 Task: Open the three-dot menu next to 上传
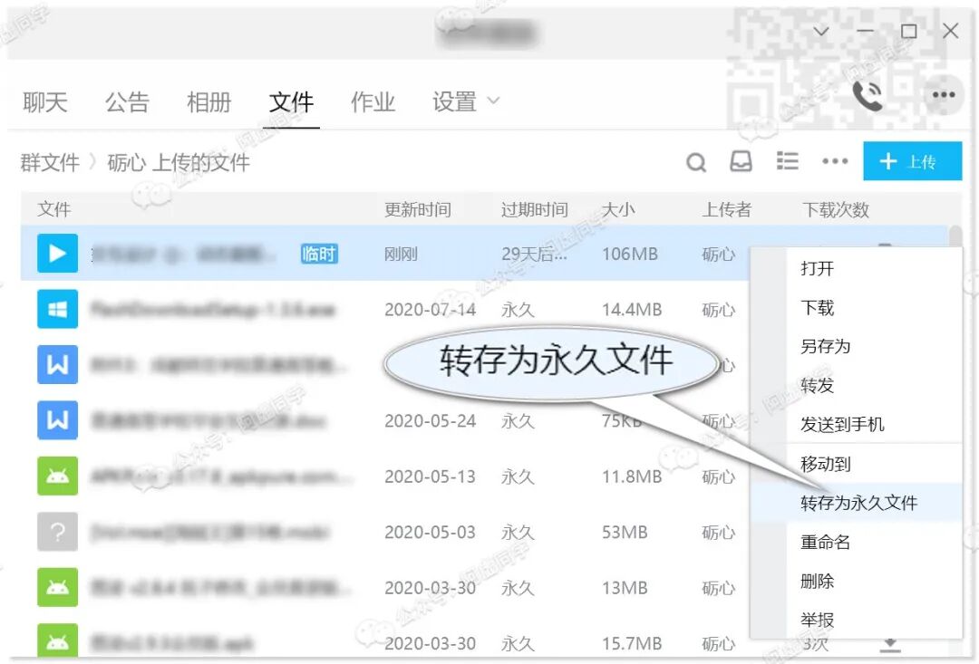[x=836, y=161]
